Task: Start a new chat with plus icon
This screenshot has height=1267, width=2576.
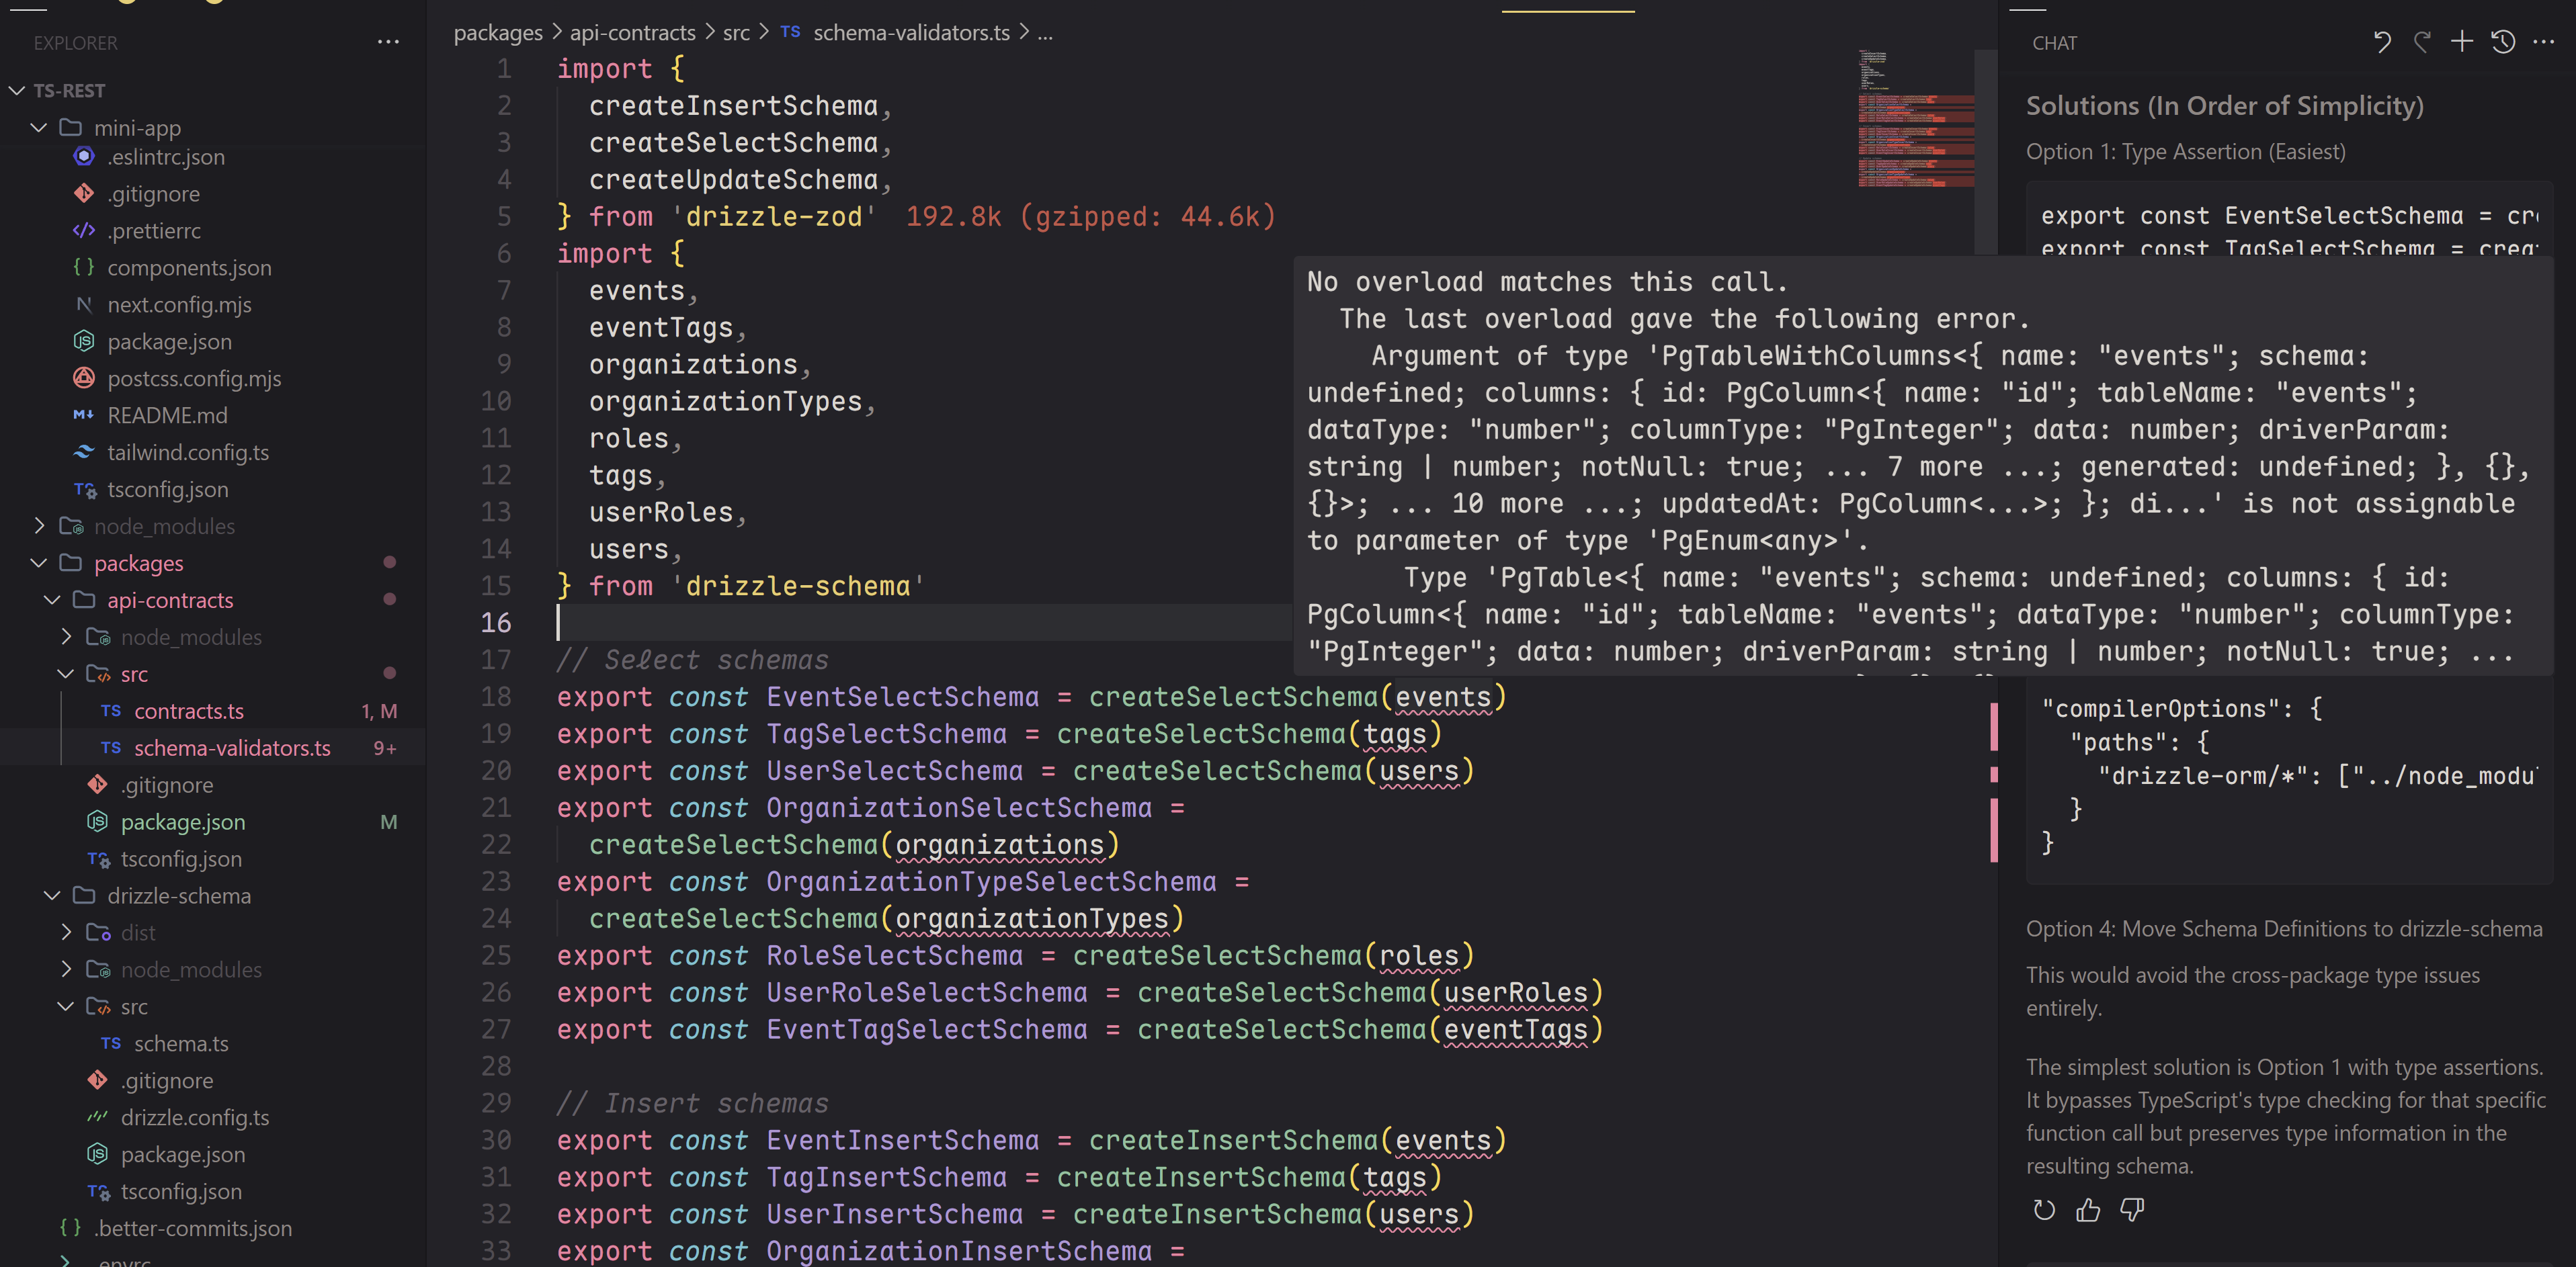Action: click(2462, 42)
